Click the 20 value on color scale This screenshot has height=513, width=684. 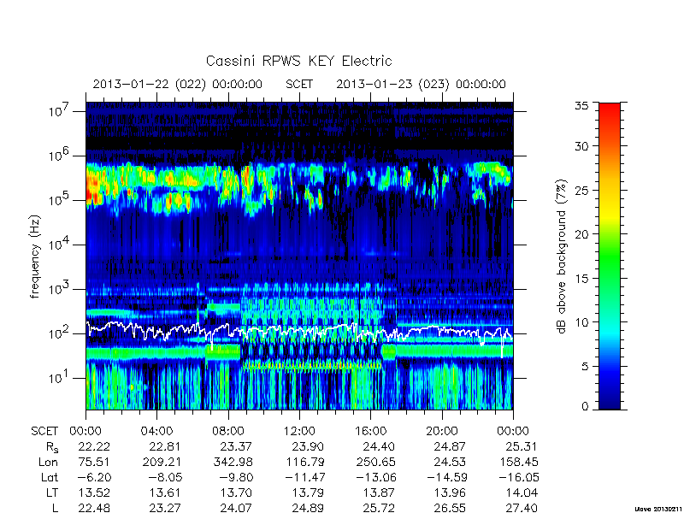click(581, 233)
